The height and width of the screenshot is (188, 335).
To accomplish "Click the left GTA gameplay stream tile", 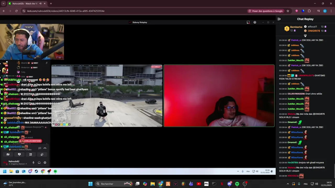I will (107, 96).
